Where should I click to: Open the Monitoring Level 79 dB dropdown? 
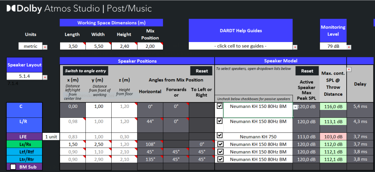click(x=349, y=47)
